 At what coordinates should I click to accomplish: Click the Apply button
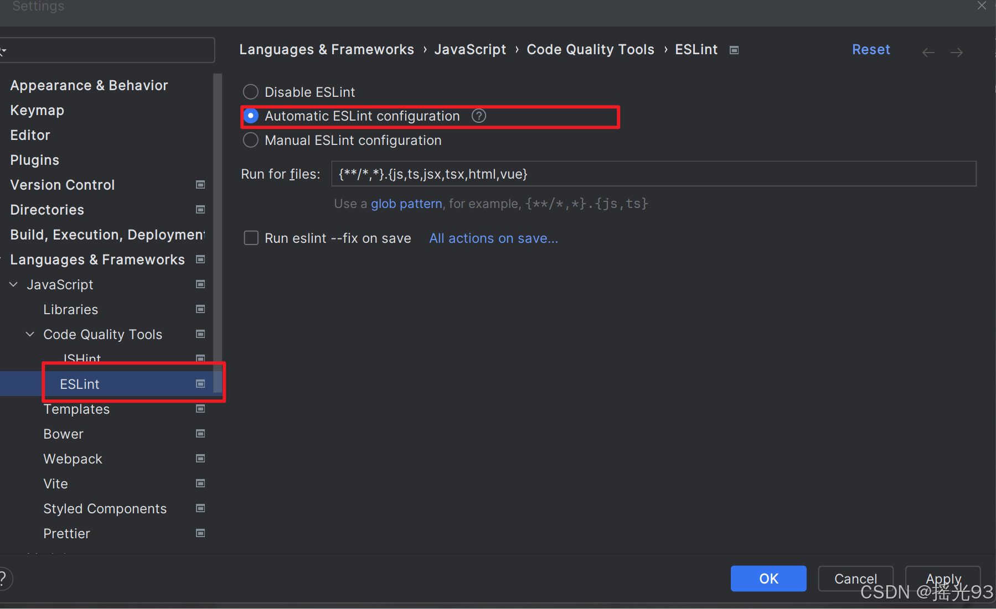943,579
